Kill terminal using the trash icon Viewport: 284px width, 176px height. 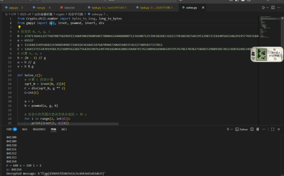[258, 129]
